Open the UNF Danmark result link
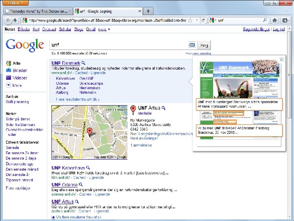Image resolution: width=294 pixels, height=221 pixels. click(66, 63)
